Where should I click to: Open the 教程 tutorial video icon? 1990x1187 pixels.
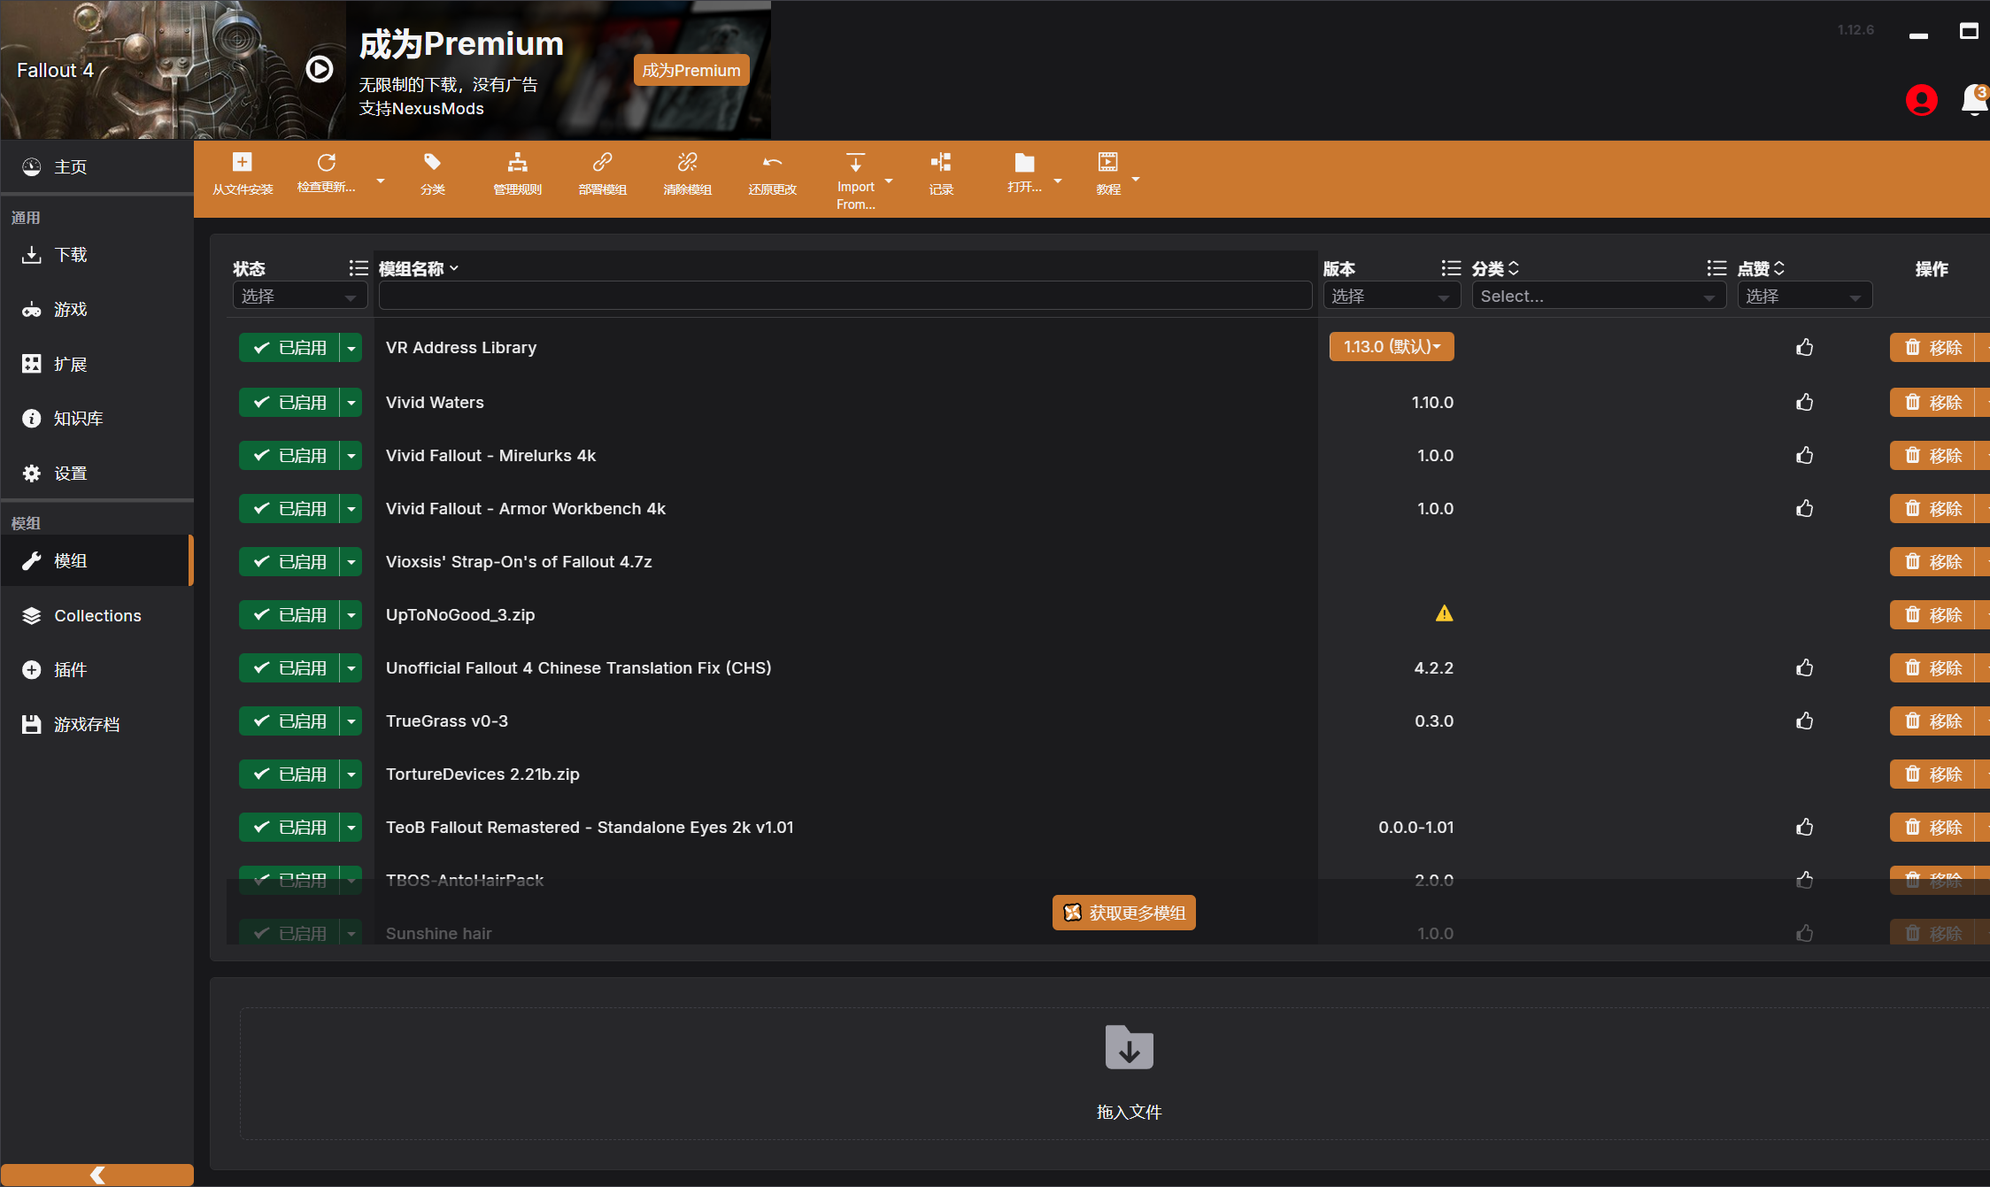1107,162
